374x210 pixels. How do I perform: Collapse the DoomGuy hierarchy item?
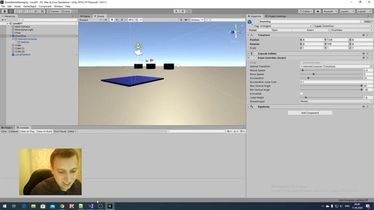[x=11, y=36]
